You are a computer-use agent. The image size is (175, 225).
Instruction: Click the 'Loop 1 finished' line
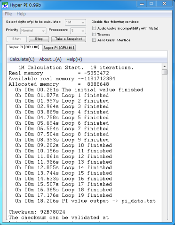click(x=62, y=95)
